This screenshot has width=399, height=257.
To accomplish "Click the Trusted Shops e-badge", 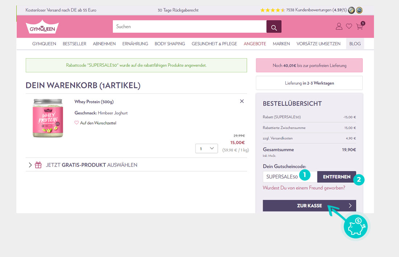I will [351, 10].
